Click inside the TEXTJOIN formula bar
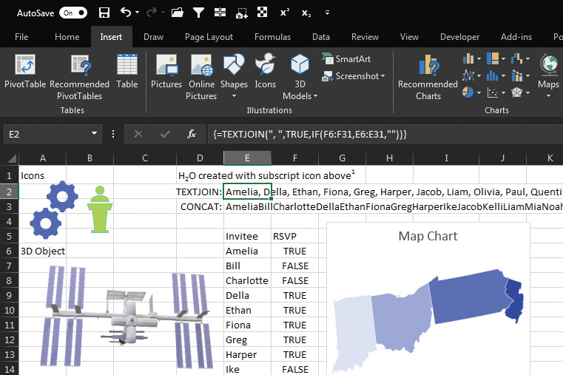This screenshot has width=563, height=375. point(385,134)
